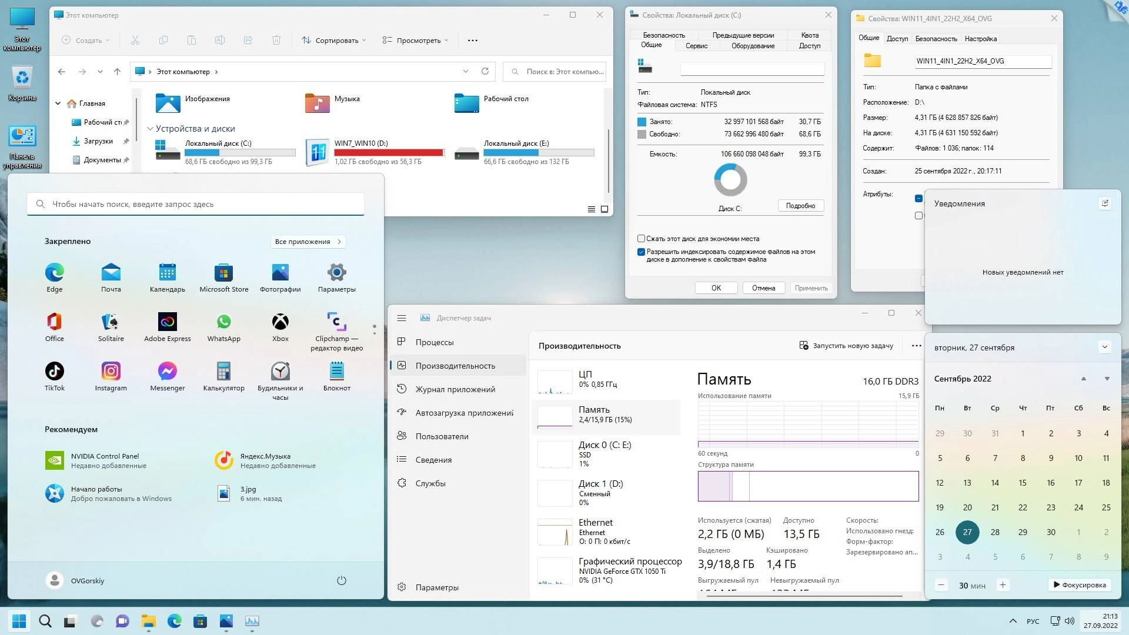Switch to the Сервис tab in disk properties
Image resolution: width=1129 pixels, height=635 pixels.
pyautogui.click(x=696, y=45)
